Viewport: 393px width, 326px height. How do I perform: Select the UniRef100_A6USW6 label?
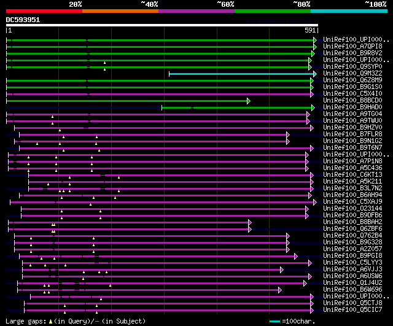[352, 276]
